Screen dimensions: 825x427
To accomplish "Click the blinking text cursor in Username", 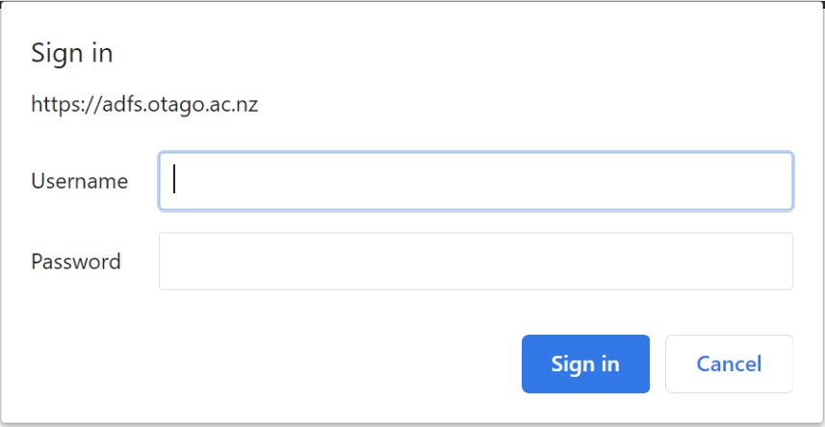I will (174, 180).
